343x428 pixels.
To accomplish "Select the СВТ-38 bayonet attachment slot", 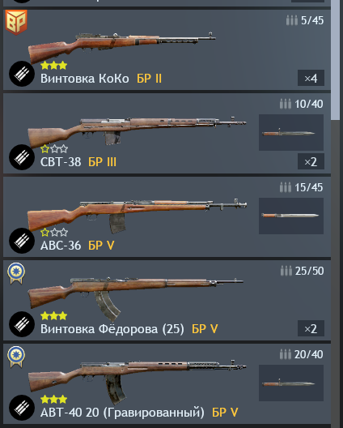I will pos(291,133).
